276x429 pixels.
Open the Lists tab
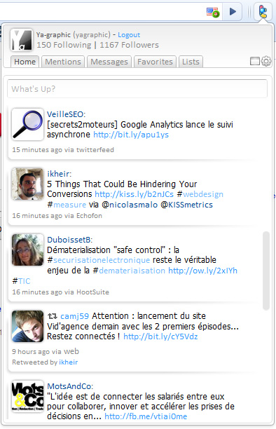[x=191, y=62]
